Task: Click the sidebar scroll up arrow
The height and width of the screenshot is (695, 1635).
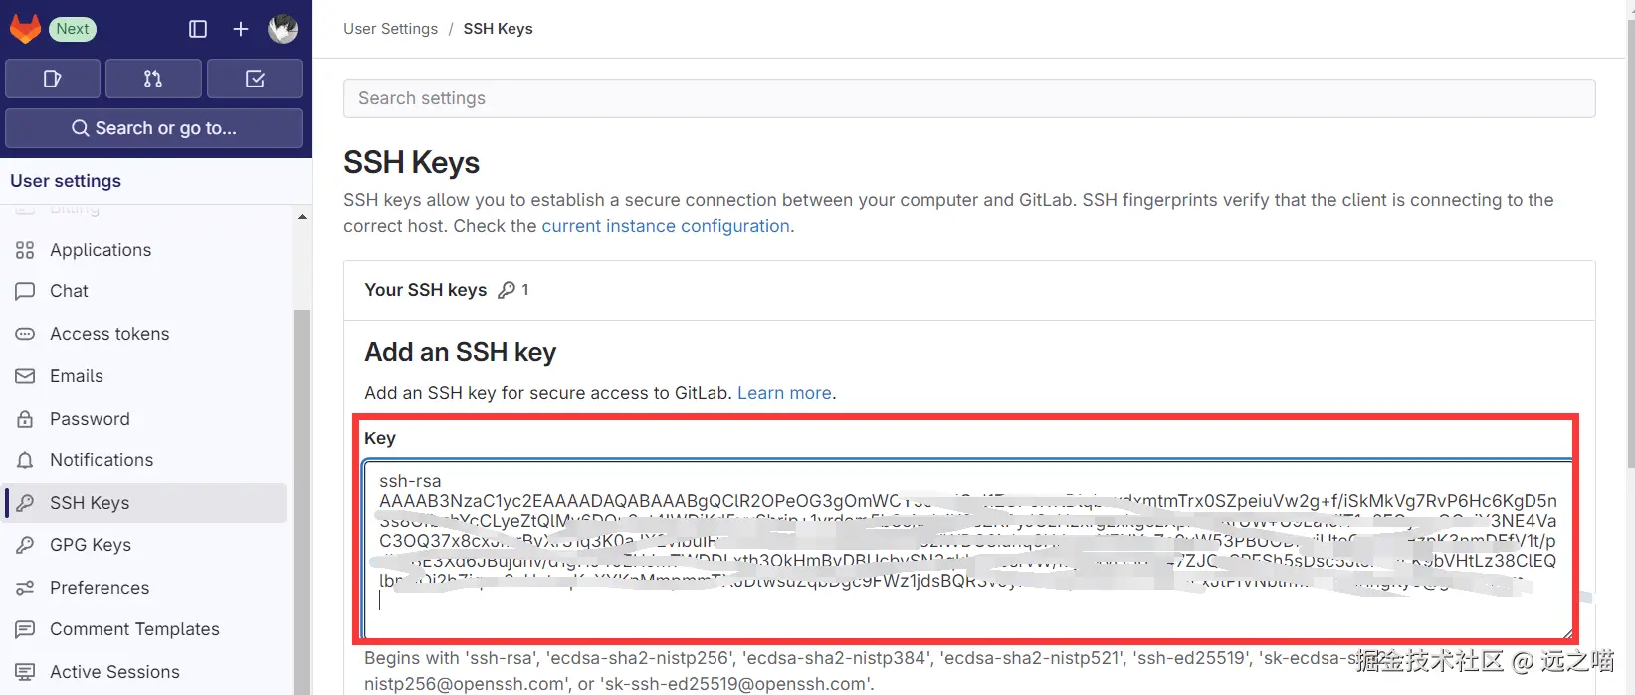Action: pos(302,217)
